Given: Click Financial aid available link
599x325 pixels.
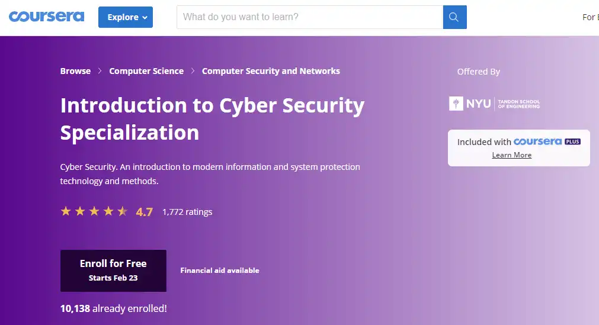Looking at the screenshot, I should click(220, 271).
